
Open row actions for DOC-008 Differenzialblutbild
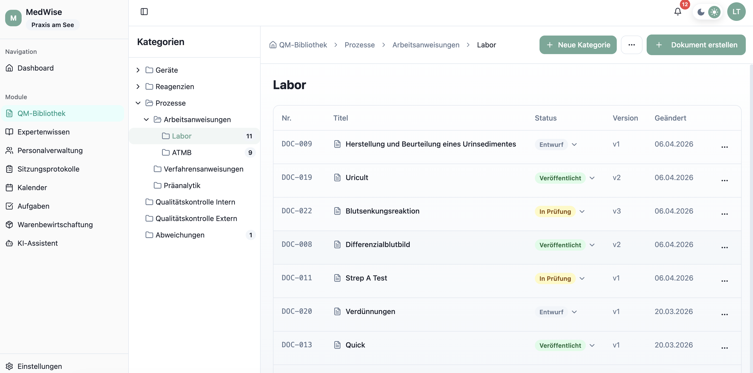coord(724,247)
